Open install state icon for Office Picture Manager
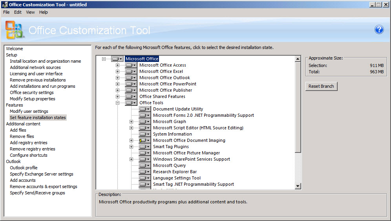Image resolution: width=391 pixels, height=221 pixels. [x=144, y=153]
